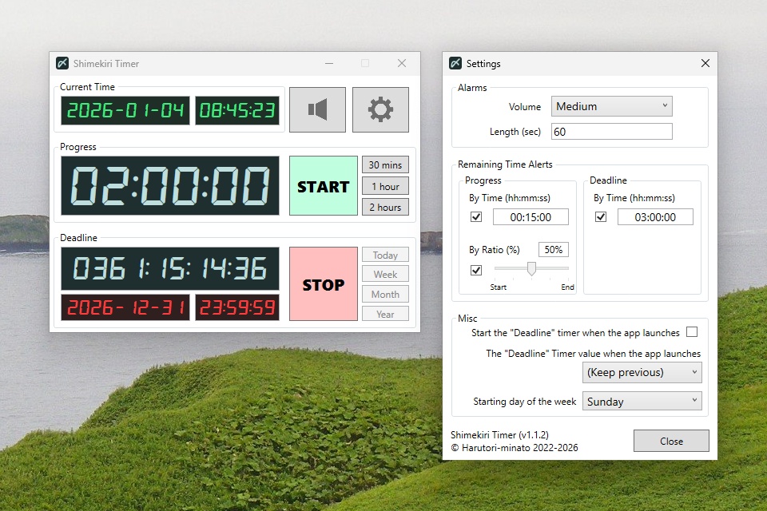
Task: Click the copyright Harutori-minato 2022-2026 text
Action: [514, 447]
